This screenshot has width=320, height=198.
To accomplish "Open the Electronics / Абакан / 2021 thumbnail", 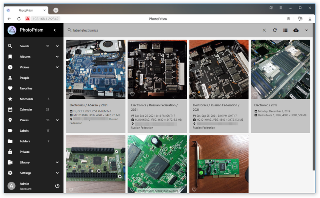I will 96,70.
